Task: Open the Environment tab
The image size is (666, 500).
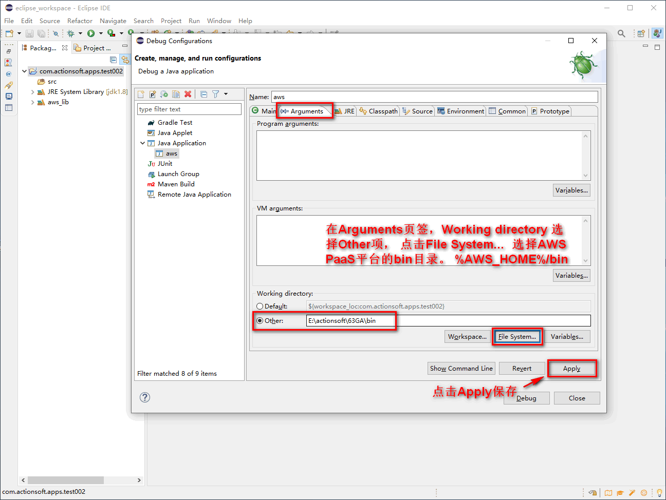Action: [x=461, y=111]
